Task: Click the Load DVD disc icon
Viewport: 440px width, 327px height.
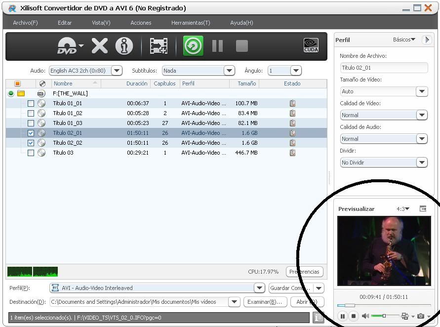Action: point(67,46)
